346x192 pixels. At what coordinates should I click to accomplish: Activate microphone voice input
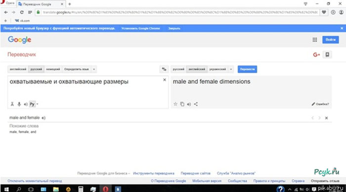click(19, 104)
